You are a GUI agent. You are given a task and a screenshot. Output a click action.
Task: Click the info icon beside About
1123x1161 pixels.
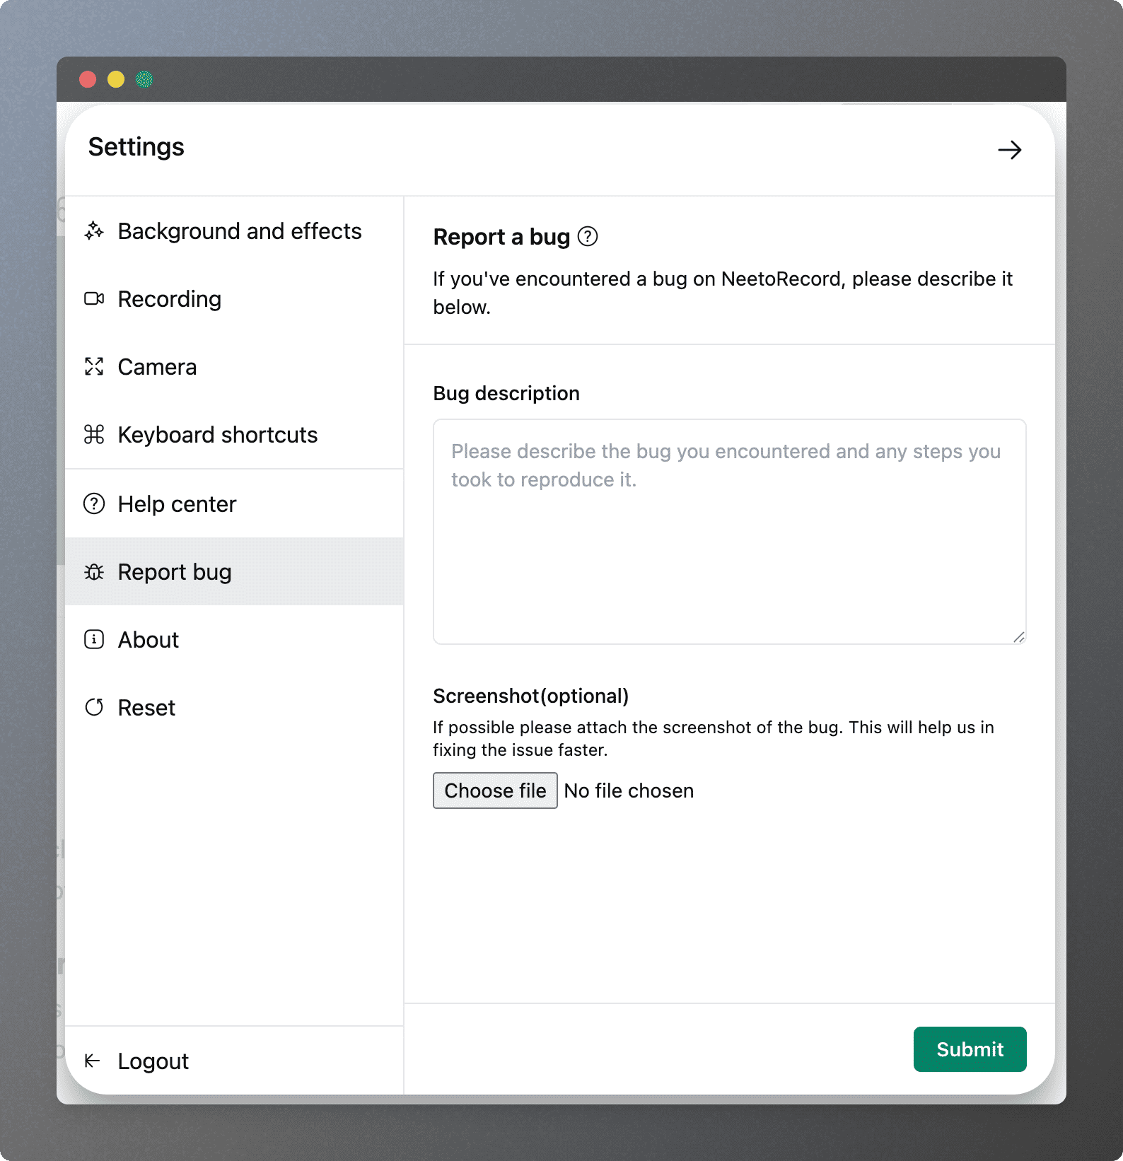(x=94, y=639)
